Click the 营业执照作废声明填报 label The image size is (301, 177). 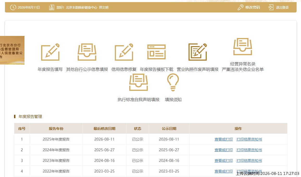coord(198,69)
